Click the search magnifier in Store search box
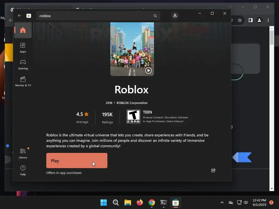Image resolution: width=279 pixels, height=209 pixels. [x=155, y=16]
